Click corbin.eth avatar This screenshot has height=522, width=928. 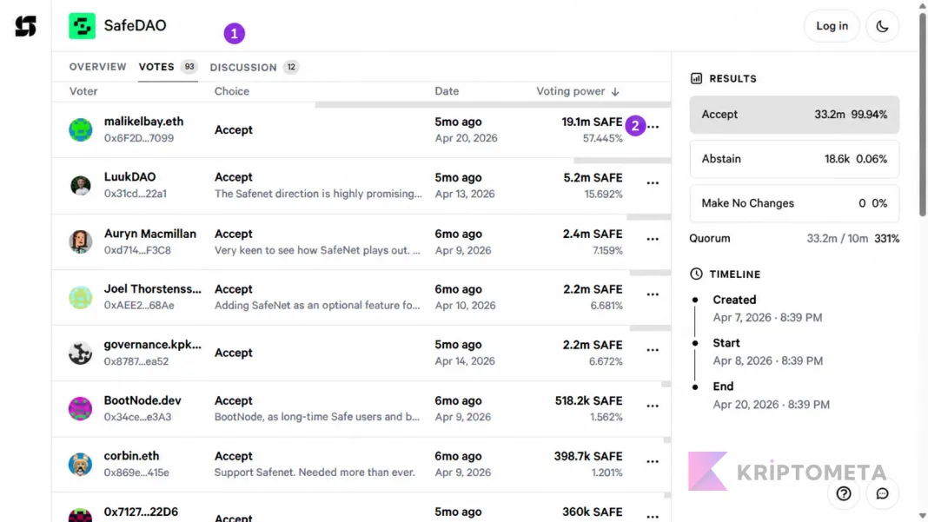[81, 464]
